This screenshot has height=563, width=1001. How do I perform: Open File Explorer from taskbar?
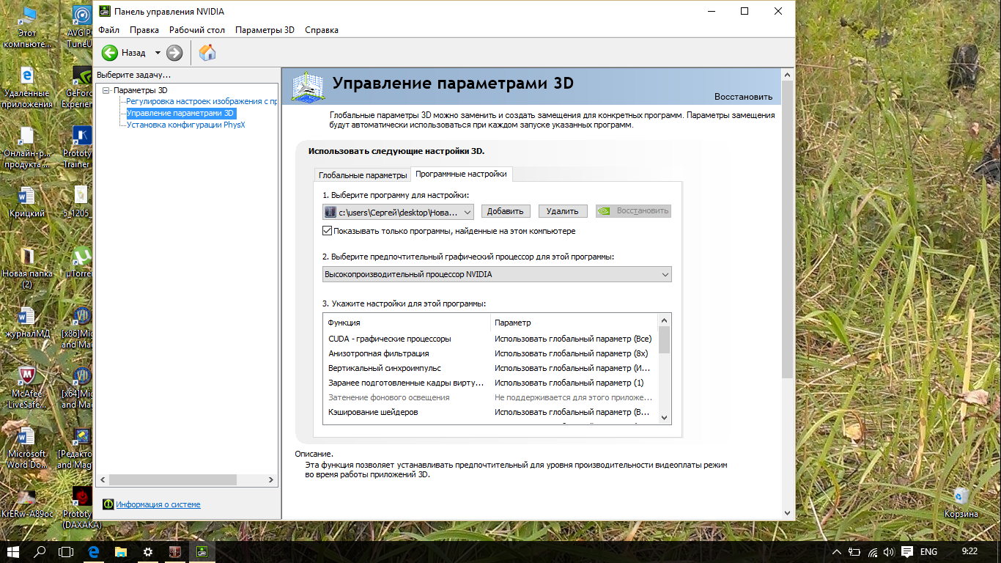point(121,551)
